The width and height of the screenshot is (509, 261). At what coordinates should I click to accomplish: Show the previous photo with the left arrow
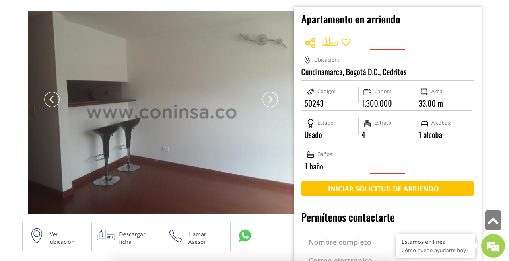click(52, 99)
